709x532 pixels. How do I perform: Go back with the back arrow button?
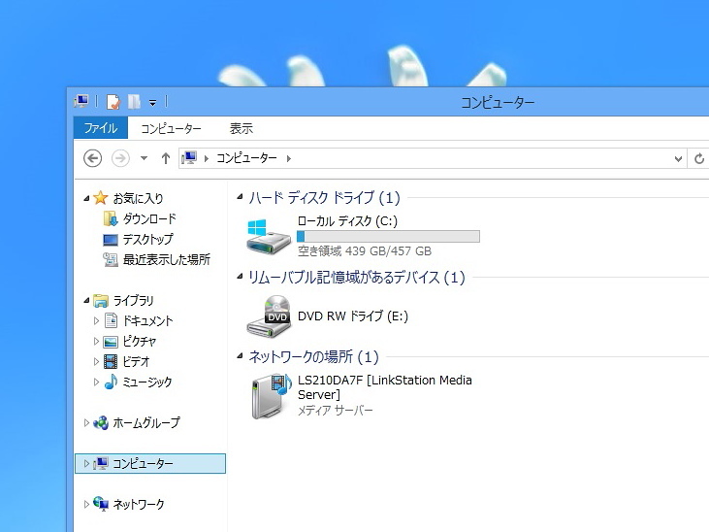click(x=93, y=158)
